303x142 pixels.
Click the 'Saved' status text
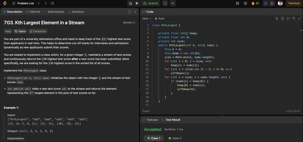(x=146, y=111)
